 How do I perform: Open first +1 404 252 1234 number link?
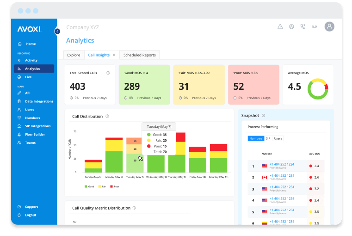pos(282,164)
